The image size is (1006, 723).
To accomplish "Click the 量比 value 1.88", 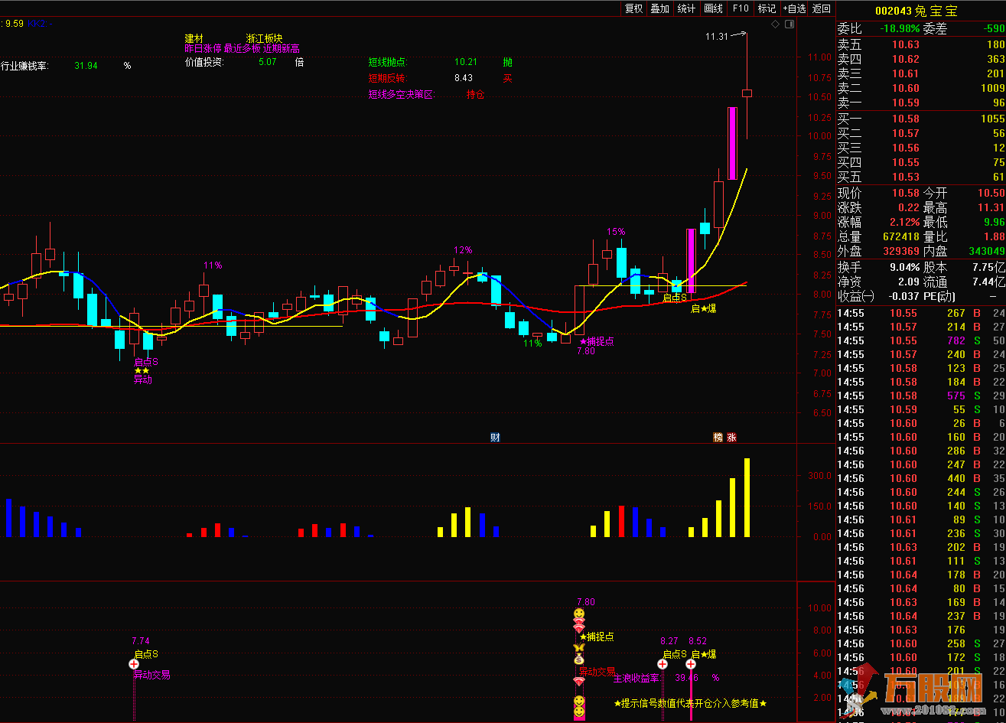I will tap(994, 236).
